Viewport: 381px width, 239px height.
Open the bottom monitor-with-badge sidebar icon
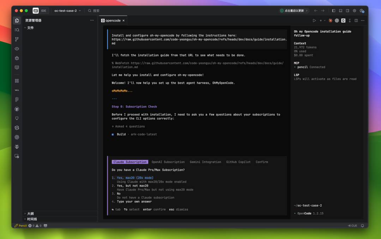17,156
